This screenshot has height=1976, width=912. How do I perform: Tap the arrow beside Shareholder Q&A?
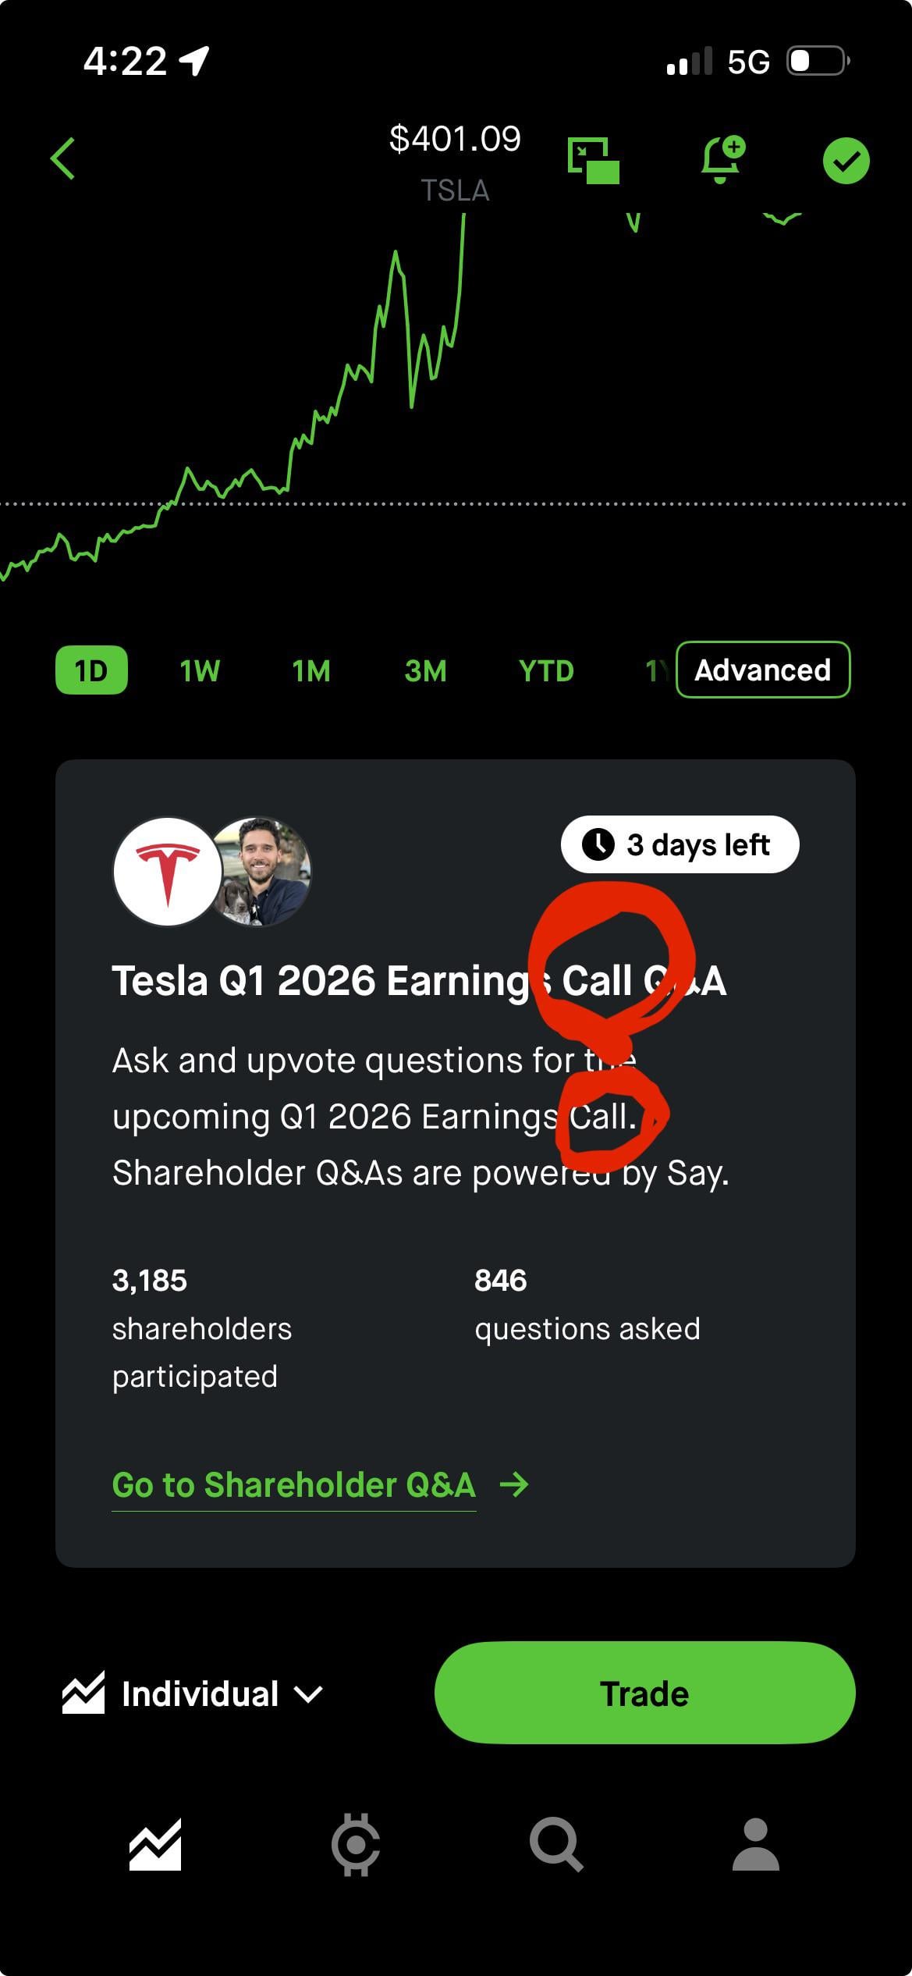(514, 1484)
